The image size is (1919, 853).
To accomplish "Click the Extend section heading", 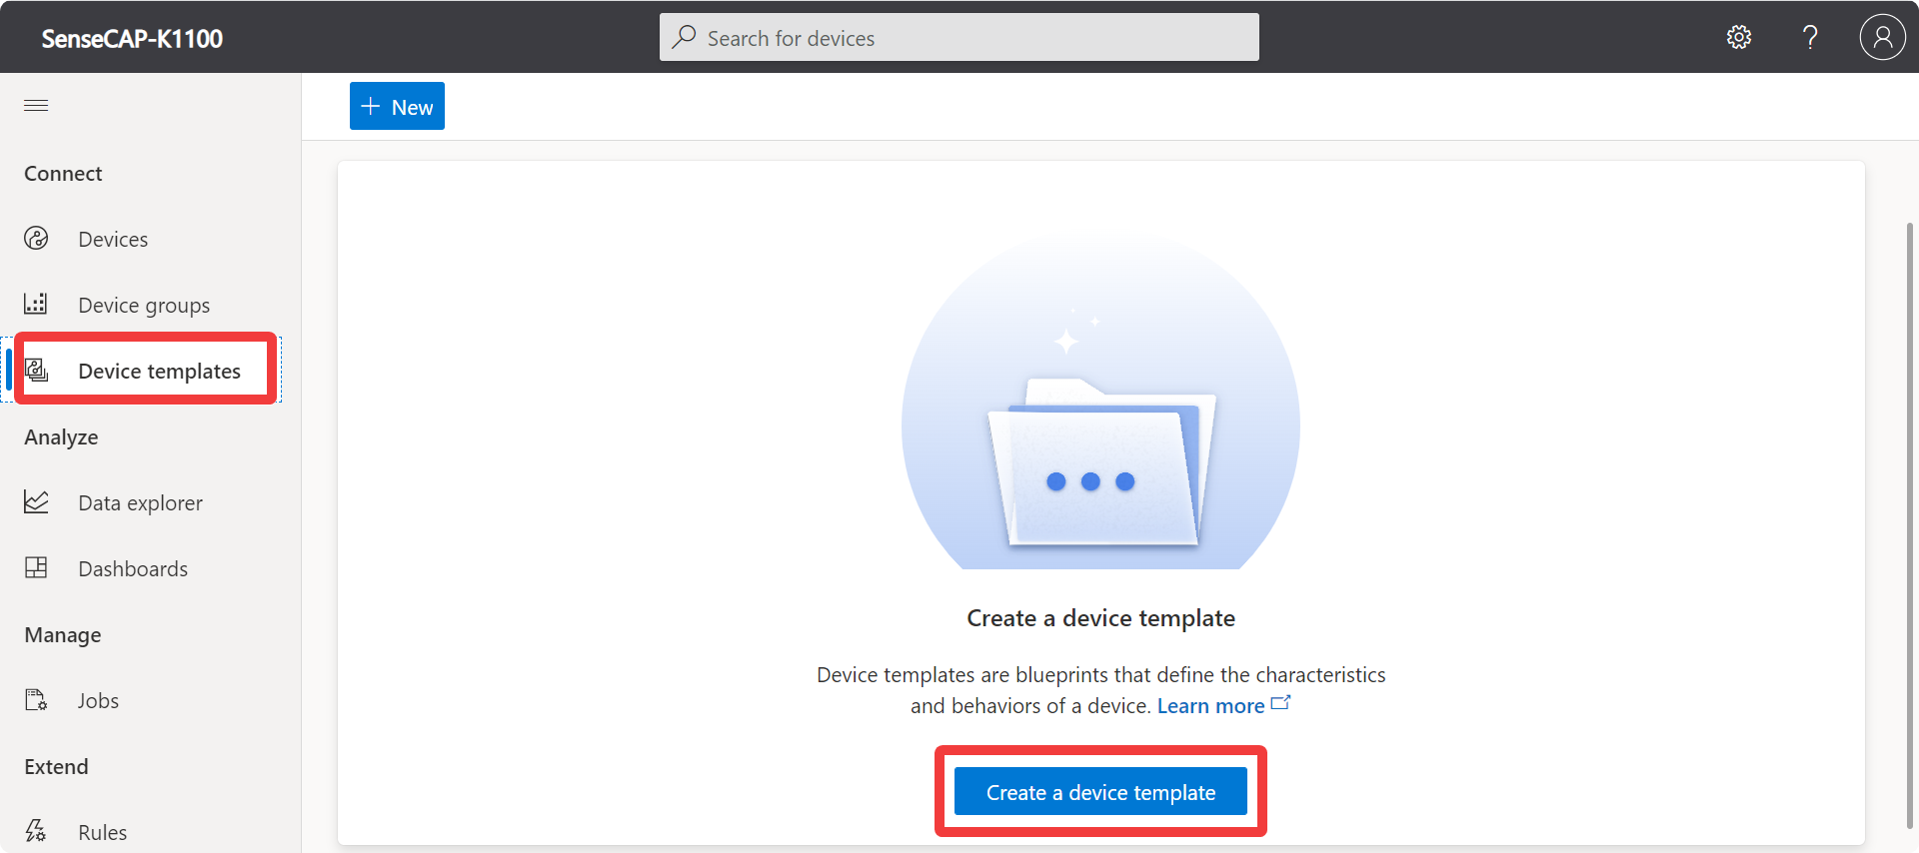I will (56, 767).
